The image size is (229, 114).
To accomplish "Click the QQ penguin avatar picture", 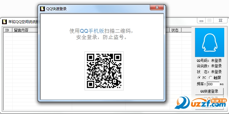I will pos(210,42).
